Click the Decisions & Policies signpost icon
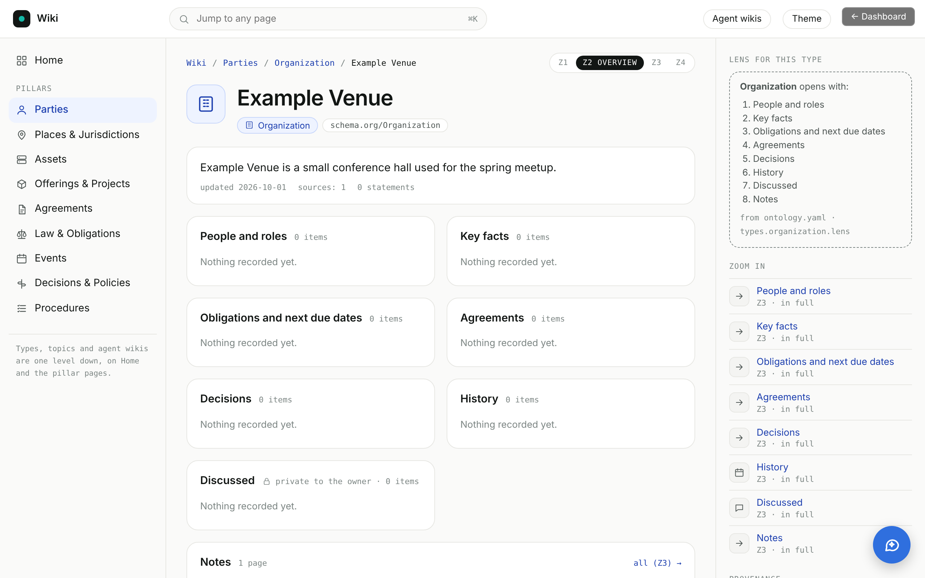The width and height of the screenshot is (925, 578). pos(22,283)
